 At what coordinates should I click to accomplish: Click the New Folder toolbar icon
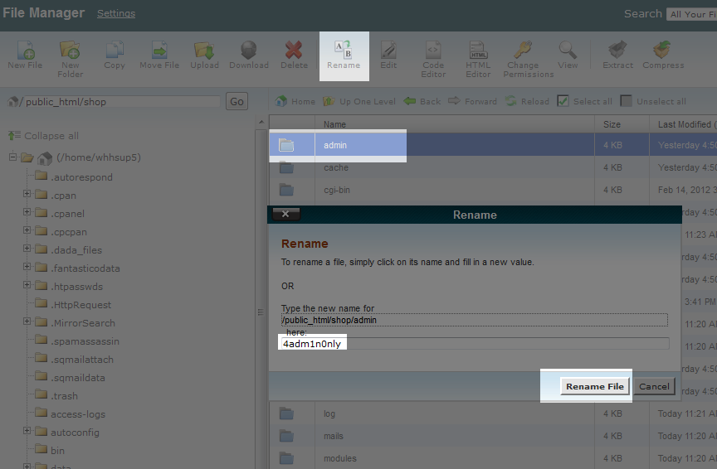coord(71,51)
